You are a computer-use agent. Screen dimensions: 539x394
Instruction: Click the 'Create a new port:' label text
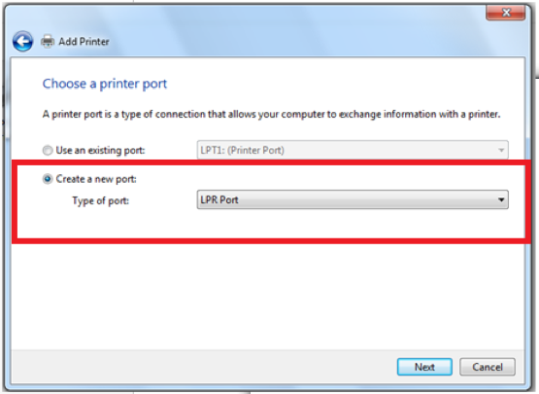[96, 179]
